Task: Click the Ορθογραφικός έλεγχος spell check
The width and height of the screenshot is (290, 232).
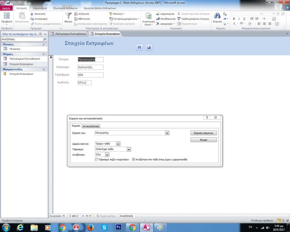Action: coord(193,19)
